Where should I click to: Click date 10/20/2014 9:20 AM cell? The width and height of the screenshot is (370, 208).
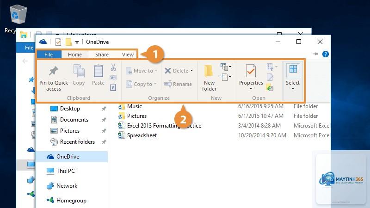pos(262,135)
